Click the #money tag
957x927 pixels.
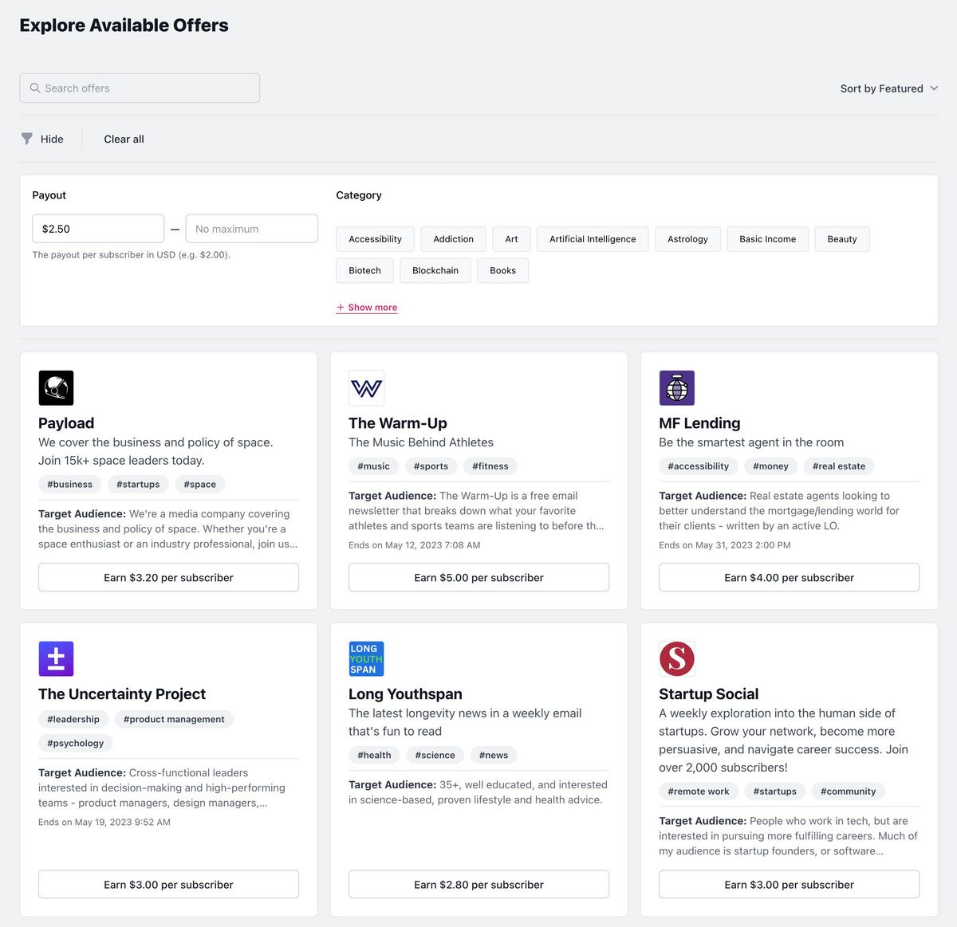tap(770, 466)
